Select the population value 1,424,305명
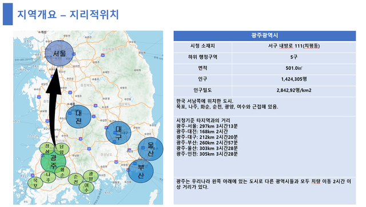 [294, 79]
